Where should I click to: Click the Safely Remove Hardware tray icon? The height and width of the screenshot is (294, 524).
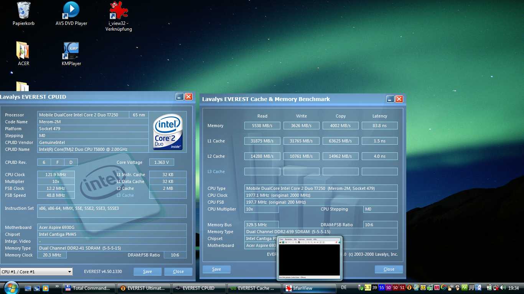tap(360, 288)
